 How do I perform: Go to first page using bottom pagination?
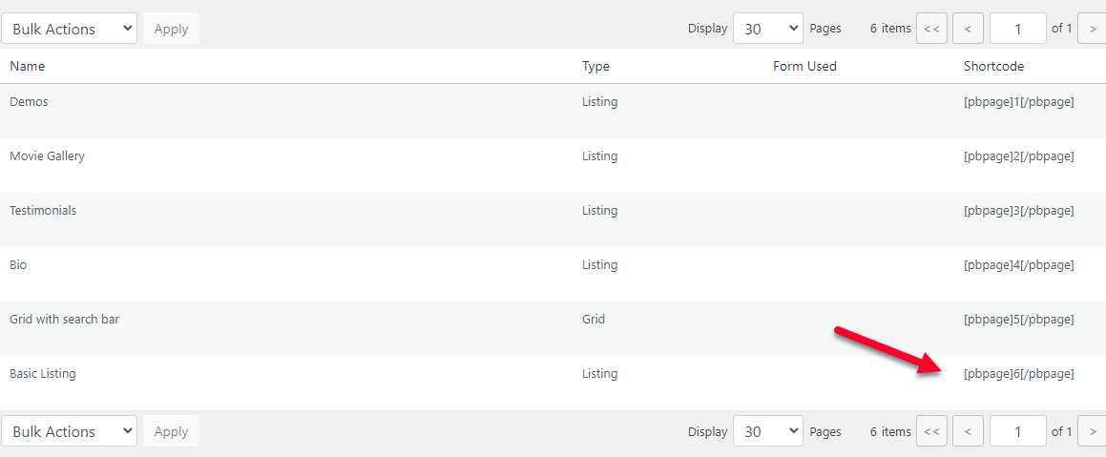(931, 431)
